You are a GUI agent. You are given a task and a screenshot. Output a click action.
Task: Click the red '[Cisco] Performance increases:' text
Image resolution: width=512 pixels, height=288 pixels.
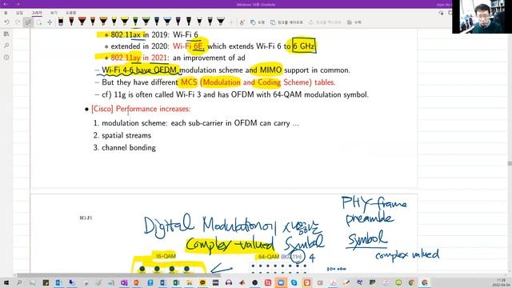(141, 109)
